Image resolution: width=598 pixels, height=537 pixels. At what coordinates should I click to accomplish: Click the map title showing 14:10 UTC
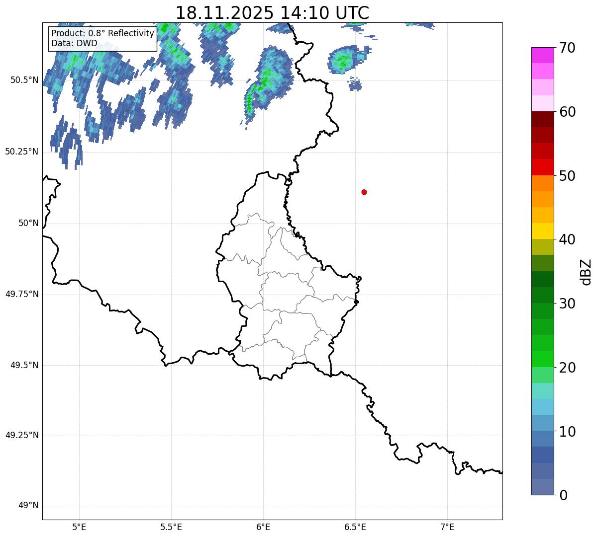click(272, 13)
